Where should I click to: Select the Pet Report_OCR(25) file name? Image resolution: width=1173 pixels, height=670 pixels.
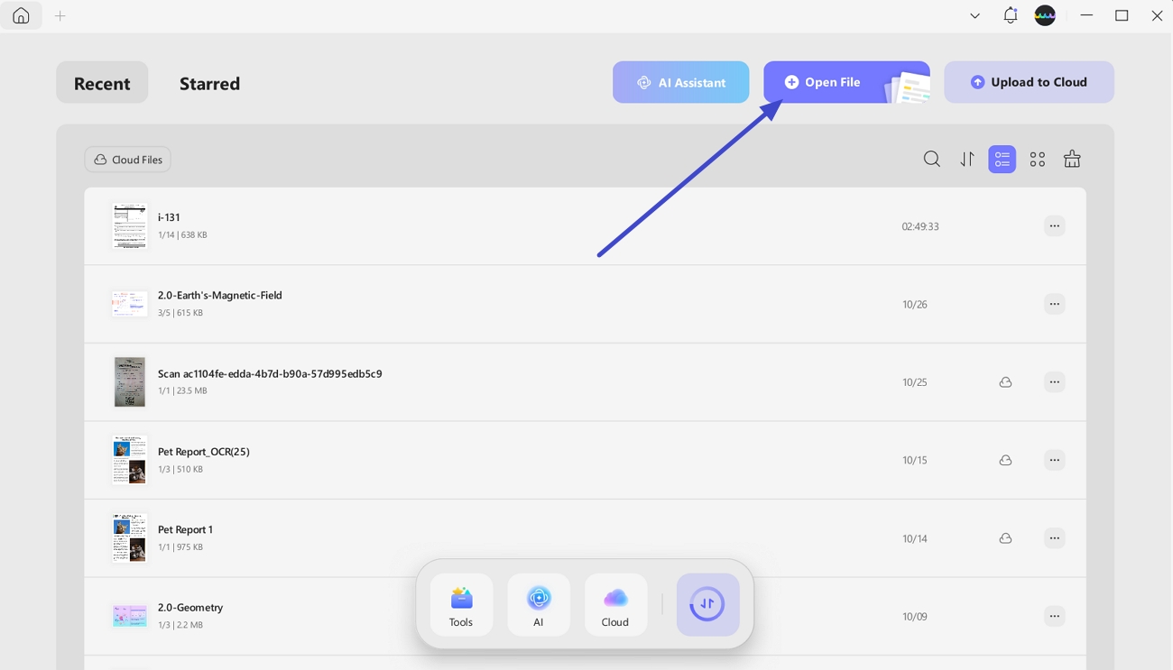(204, 451)
